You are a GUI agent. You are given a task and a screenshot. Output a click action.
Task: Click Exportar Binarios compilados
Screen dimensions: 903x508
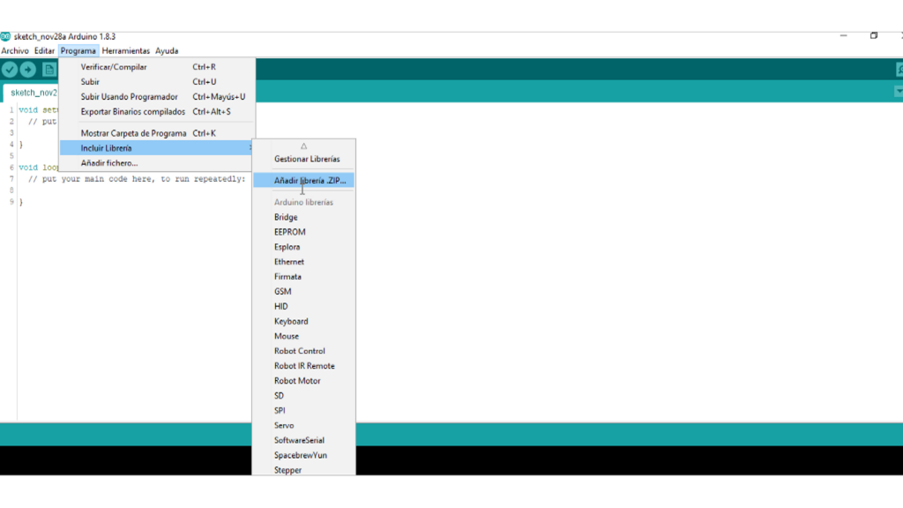133,112
